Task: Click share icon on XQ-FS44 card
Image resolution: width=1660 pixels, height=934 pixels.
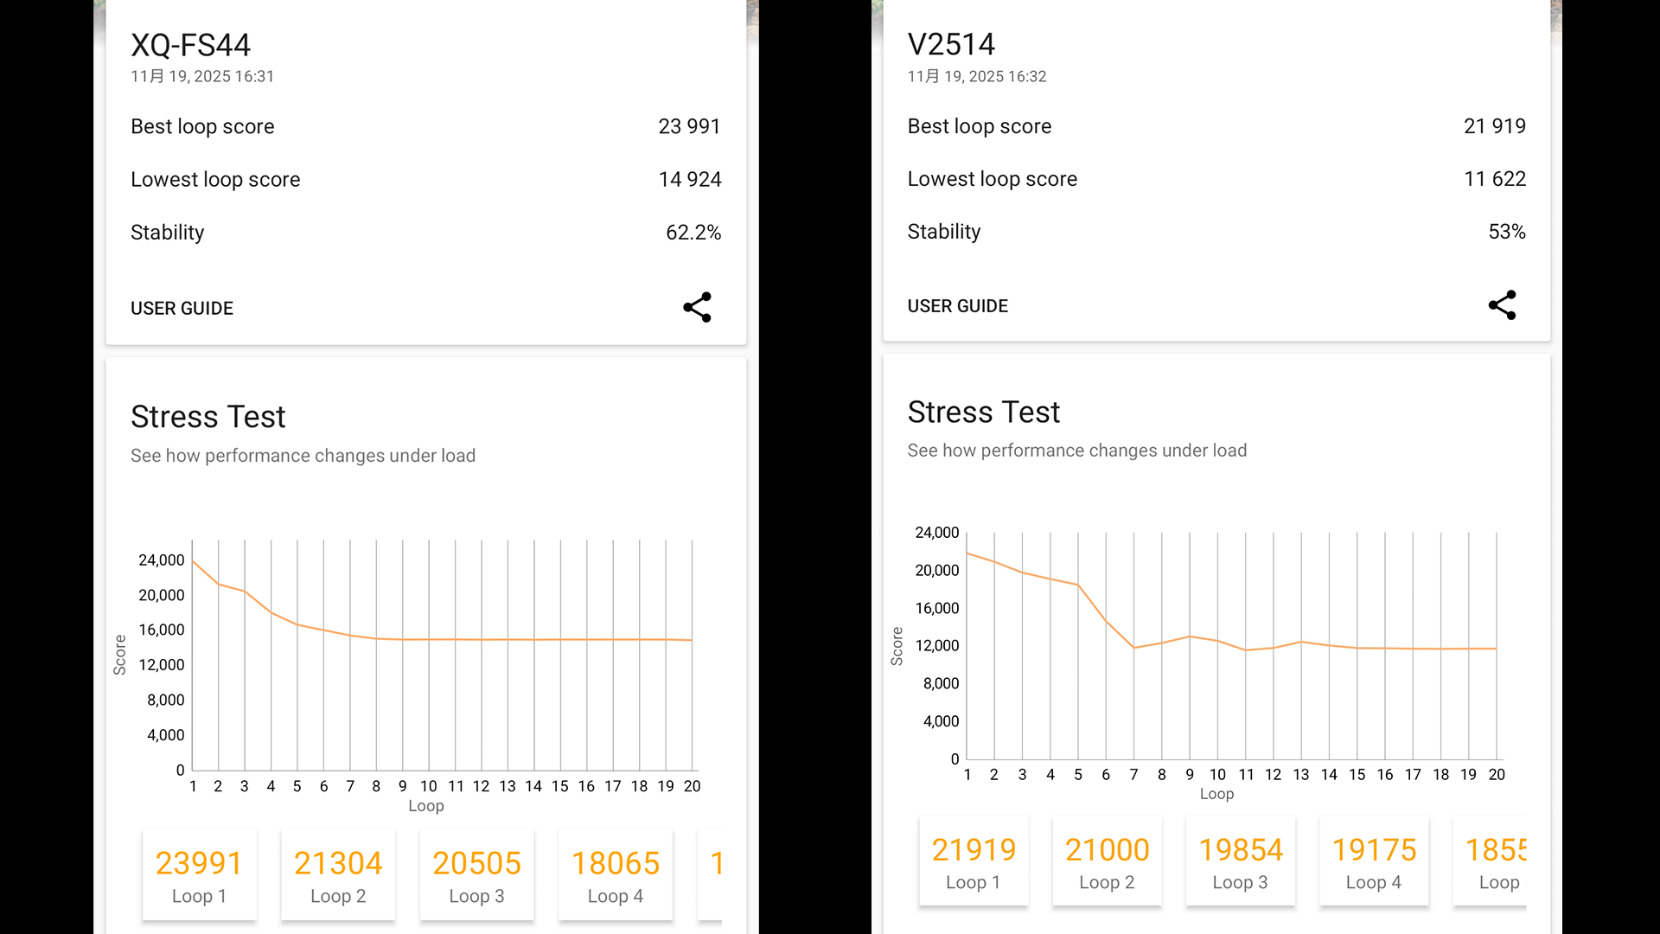Action: tap(697, 307)
